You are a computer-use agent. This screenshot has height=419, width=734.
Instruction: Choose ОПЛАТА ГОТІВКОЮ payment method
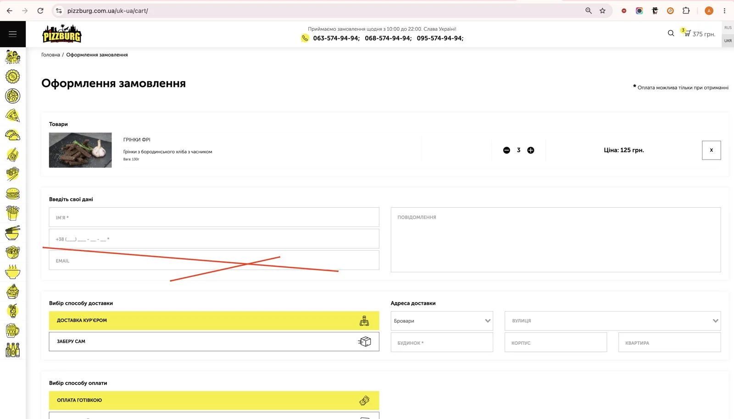214,400
